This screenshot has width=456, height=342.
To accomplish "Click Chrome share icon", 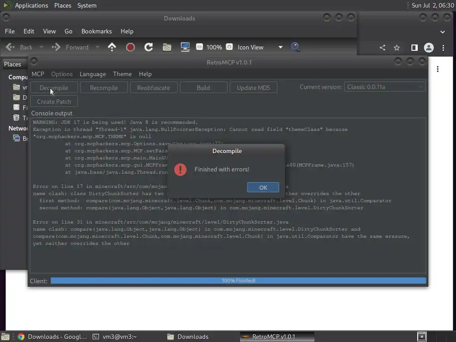I will (x=383, y=48).
